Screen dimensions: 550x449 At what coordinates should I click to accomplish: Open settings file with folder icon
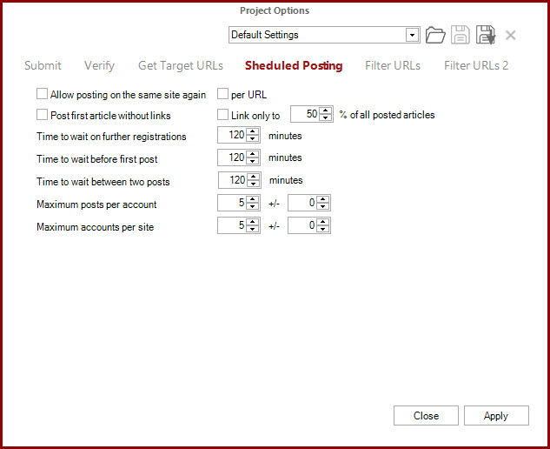pyautogui.click(x=435, y=35)
